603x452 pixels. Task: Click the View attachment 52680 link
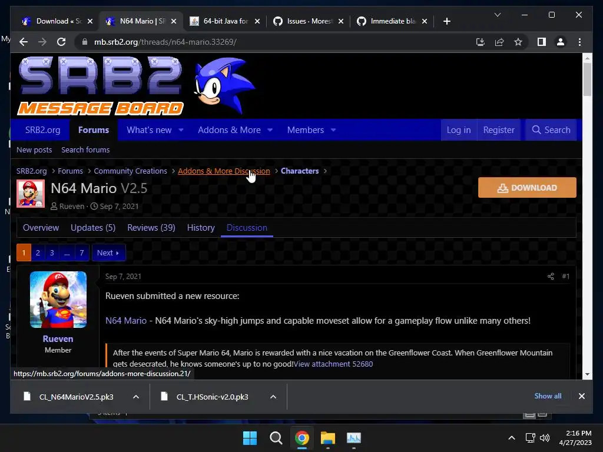[x=333, y=364]
